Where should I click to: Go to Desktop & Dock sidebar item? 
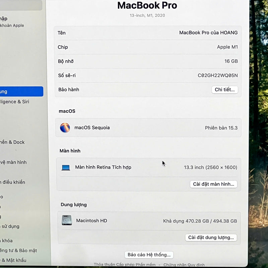(13, 142)
